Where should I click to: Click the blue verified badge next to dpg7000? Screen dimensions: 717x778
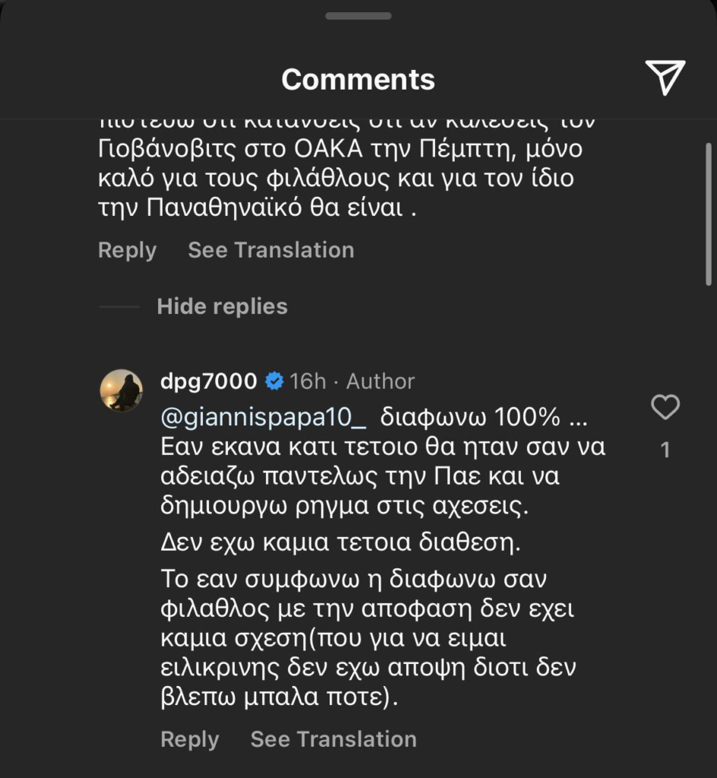click(x=273, y=381)
